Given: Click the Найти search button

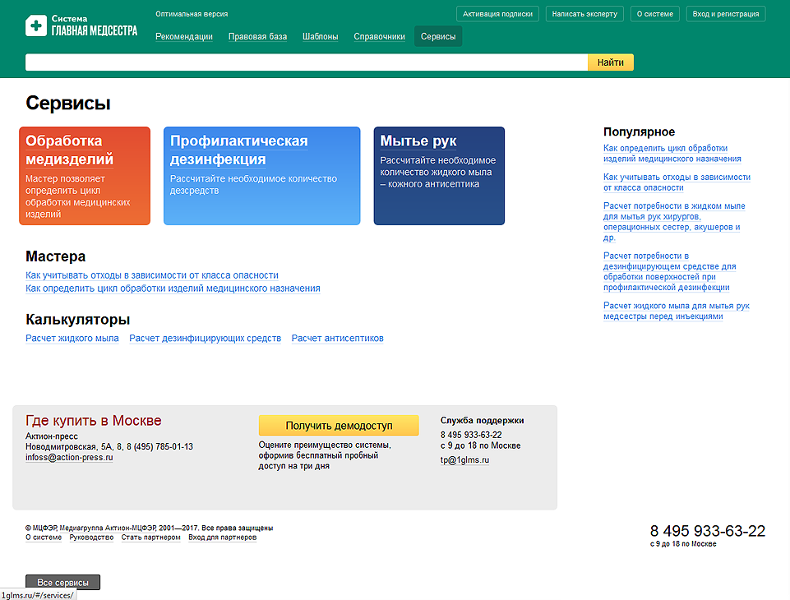Looking at the screenshot, I should [x=610, y=62].
